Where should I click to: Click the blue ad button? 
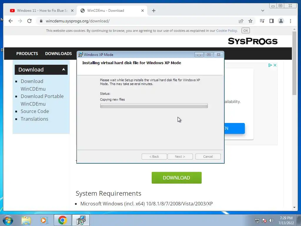click(x=234, y=128)
